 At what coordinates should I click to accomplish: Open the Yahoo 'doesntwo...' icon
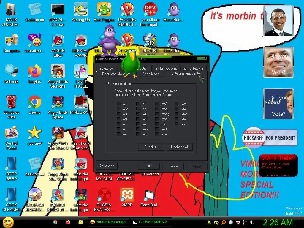(34, 43)
